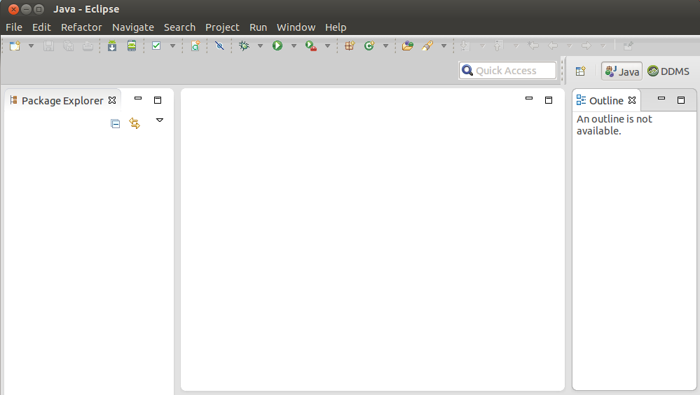Viewport: 700px width, 395px height.
Task: Click the New Java Class icon
Action: pyautogui.click(x=369, y=46)
